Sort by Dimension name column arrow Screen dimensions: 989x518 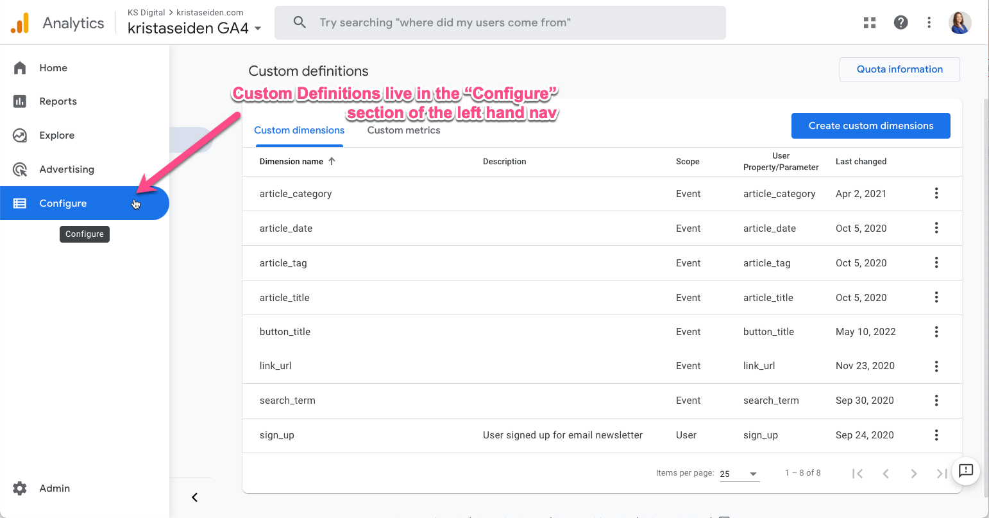332,161
